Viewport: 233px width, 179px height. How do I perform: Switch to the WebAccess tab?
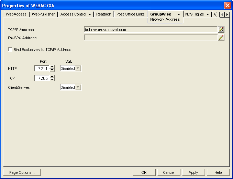16,14
